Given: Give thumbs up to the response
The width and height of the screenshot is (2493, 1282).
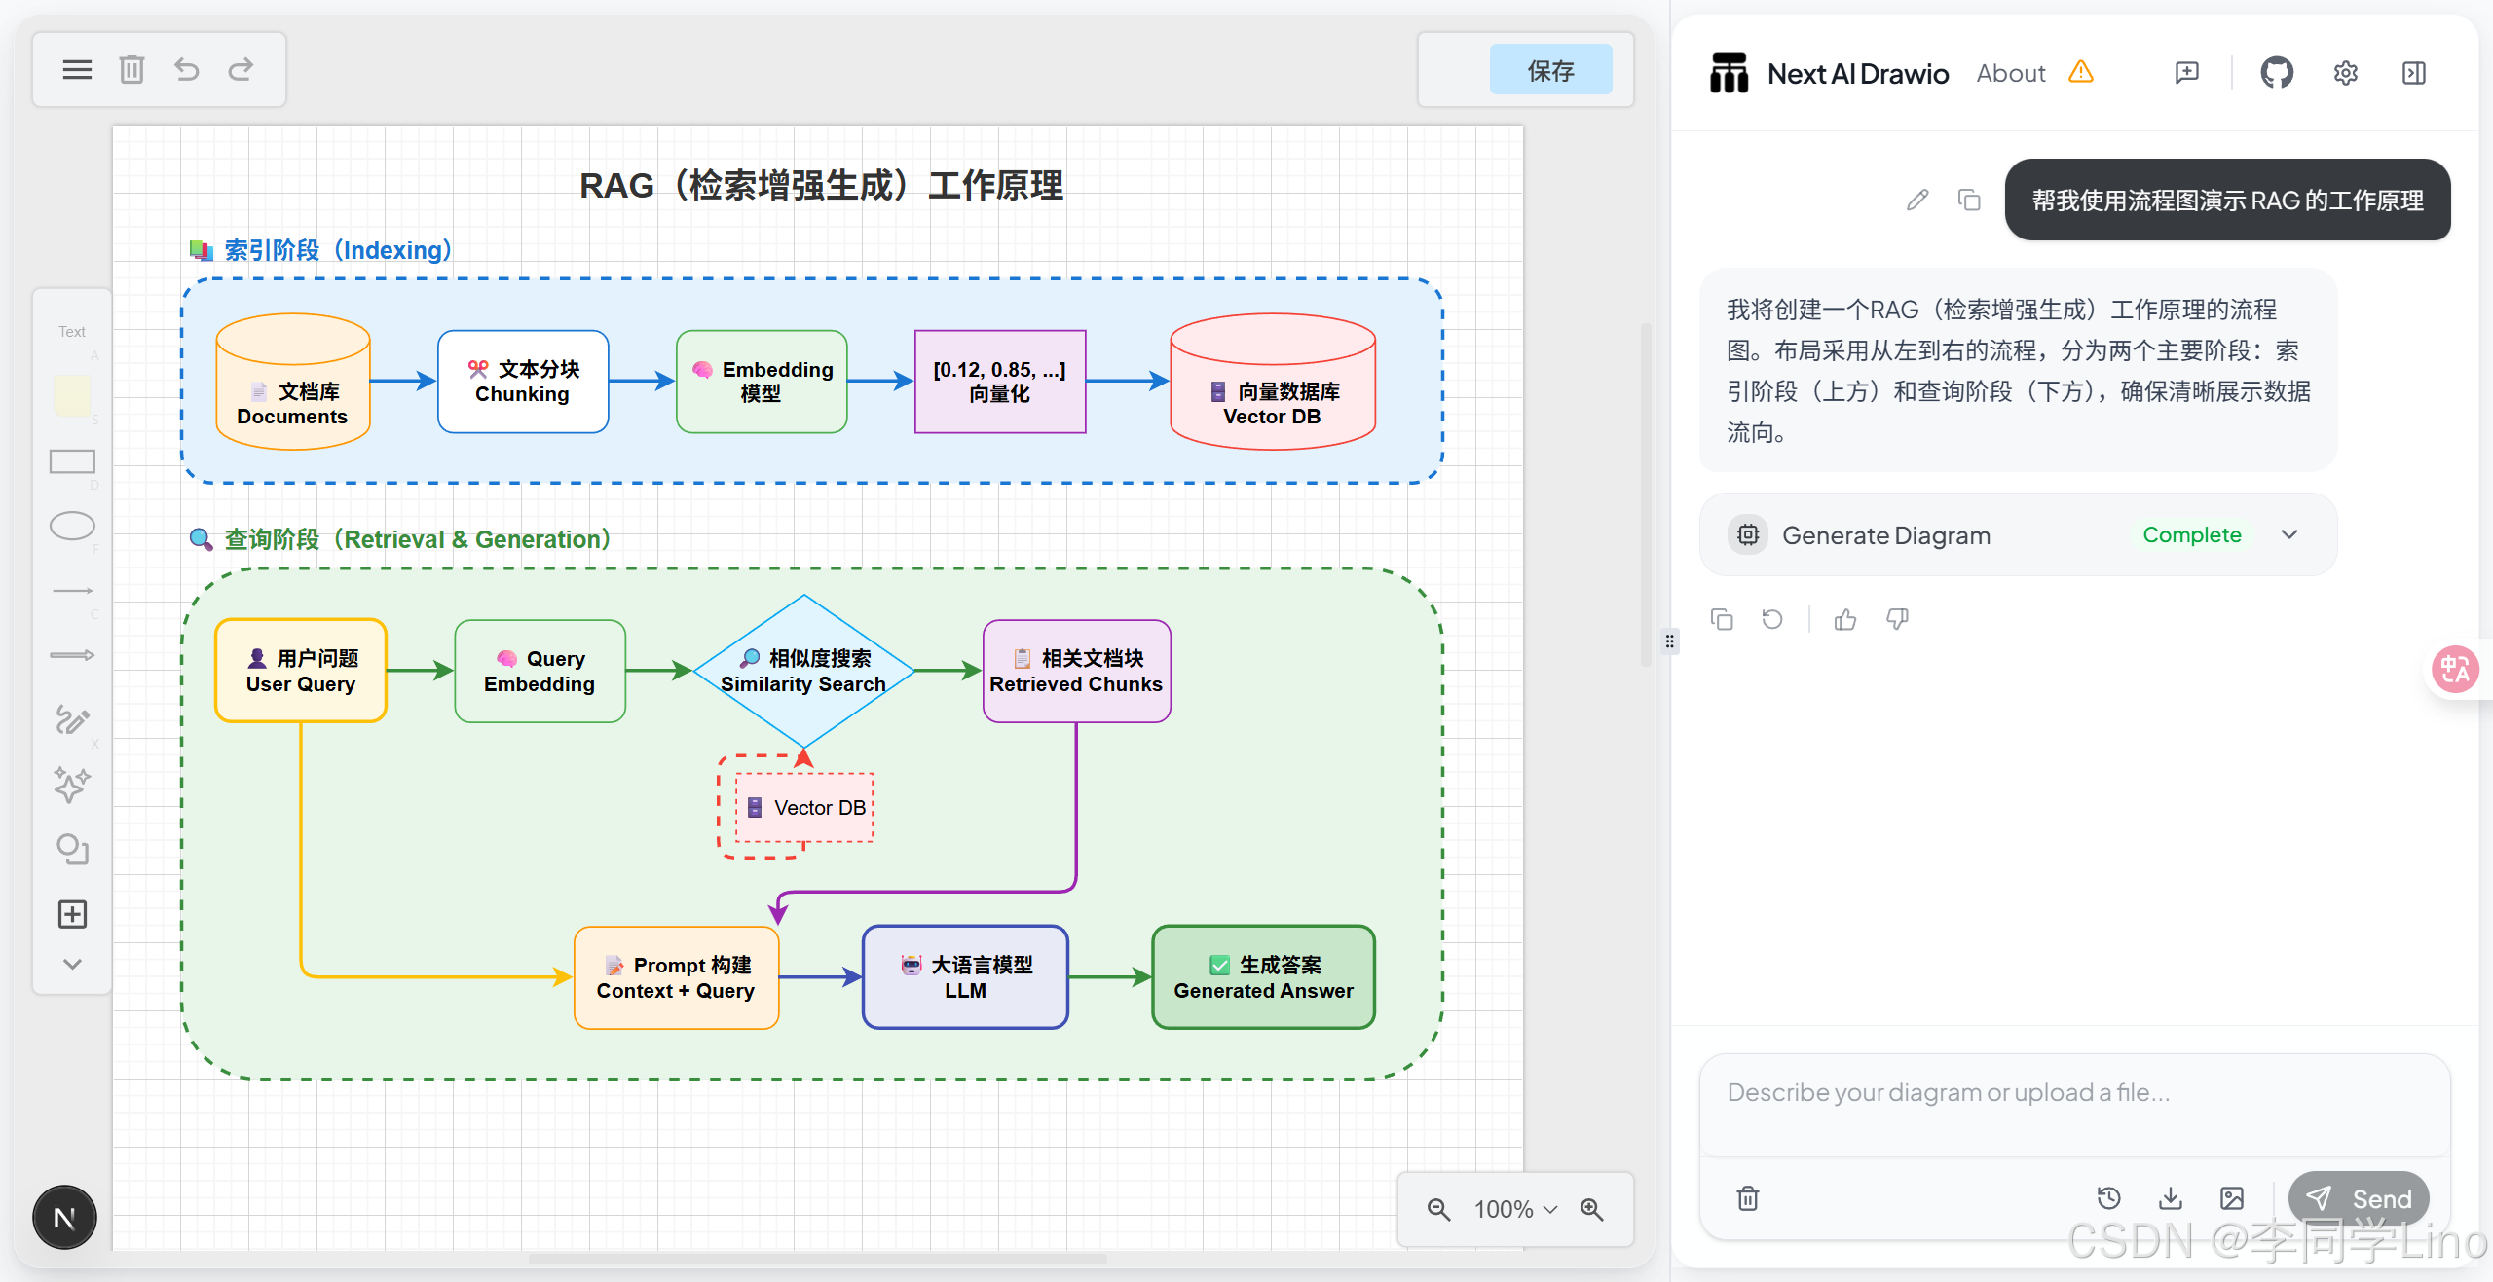Looking at the screenshot, I should point(1845,619).
